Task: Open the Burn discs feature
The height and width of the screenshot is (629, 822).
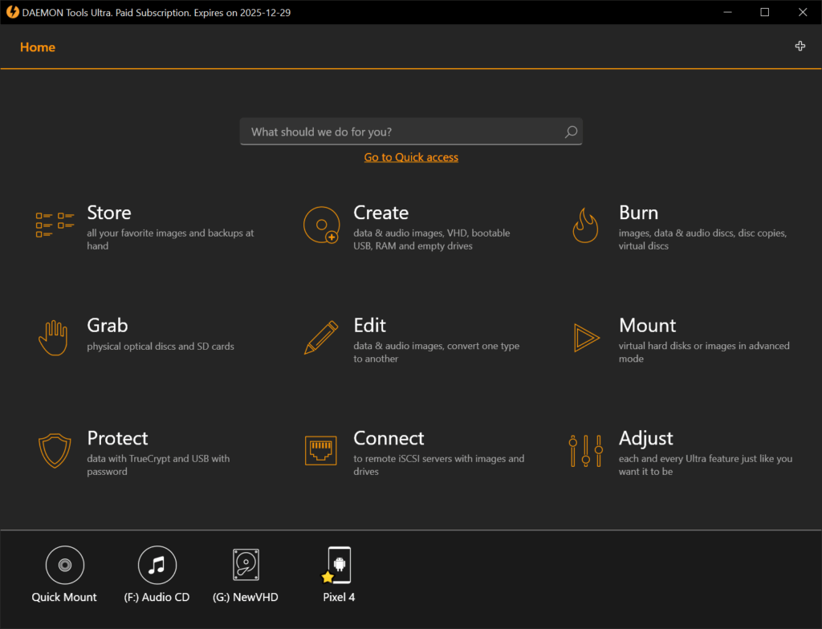Action: pos(638,213)
